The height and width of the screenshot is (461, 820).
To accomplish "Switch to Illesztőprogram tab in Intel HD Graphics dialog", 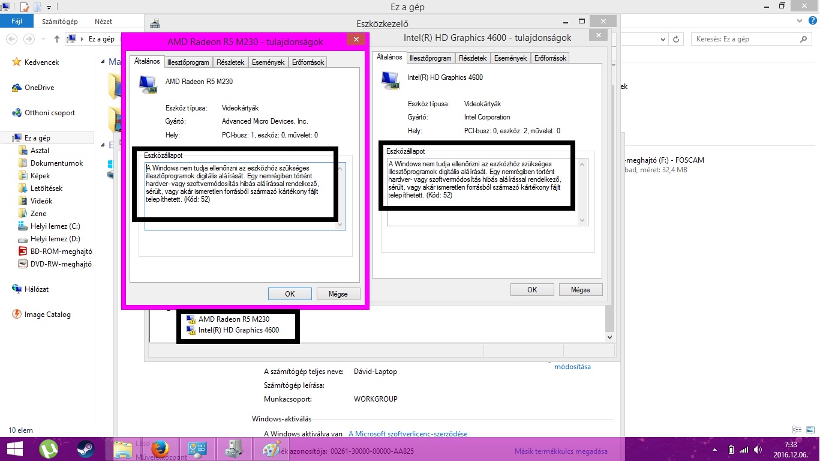I will tap(430, 58).
